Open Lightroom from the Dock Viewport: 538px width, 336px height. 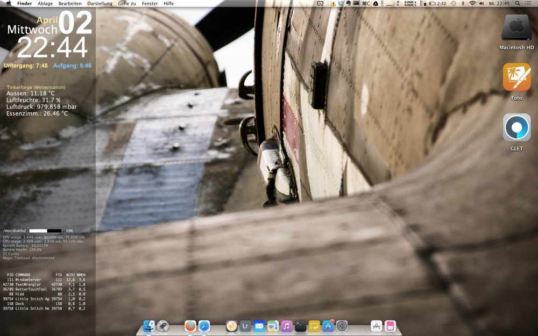tap(245, 326)
